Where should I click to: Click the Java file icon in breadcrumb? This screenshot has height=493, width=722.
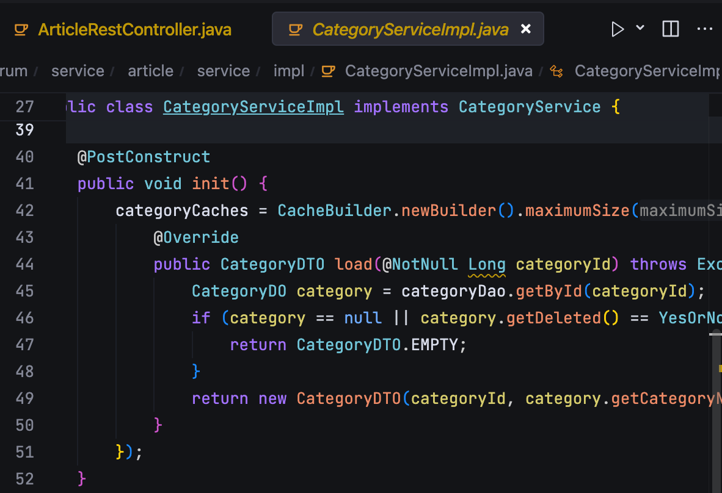coord(328,71)
